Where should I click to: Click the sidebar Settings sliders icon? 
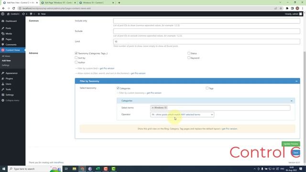[3, 95]
